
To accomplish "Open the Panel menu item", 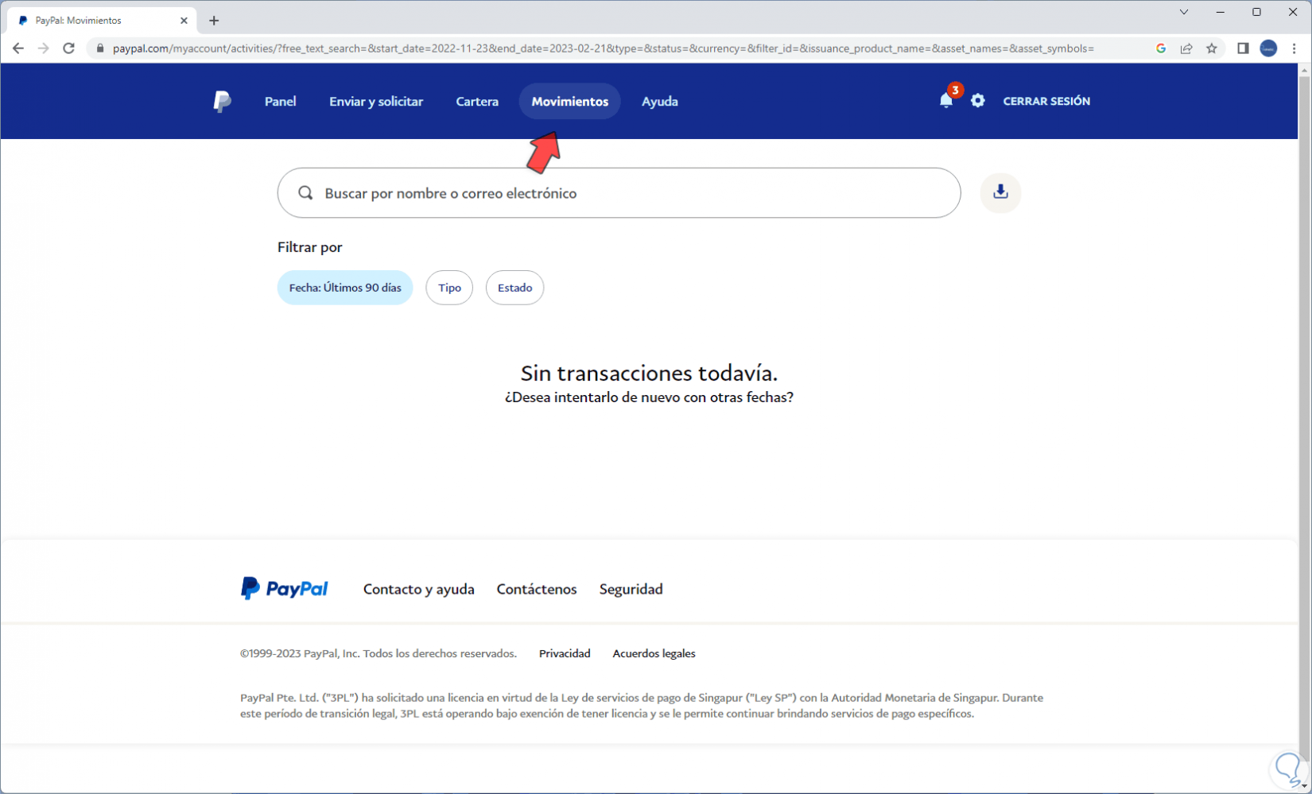I will click(x=281, y=102).
